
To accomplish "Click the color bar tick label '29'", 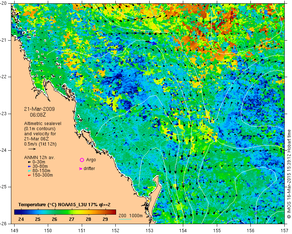I will 105,219.
